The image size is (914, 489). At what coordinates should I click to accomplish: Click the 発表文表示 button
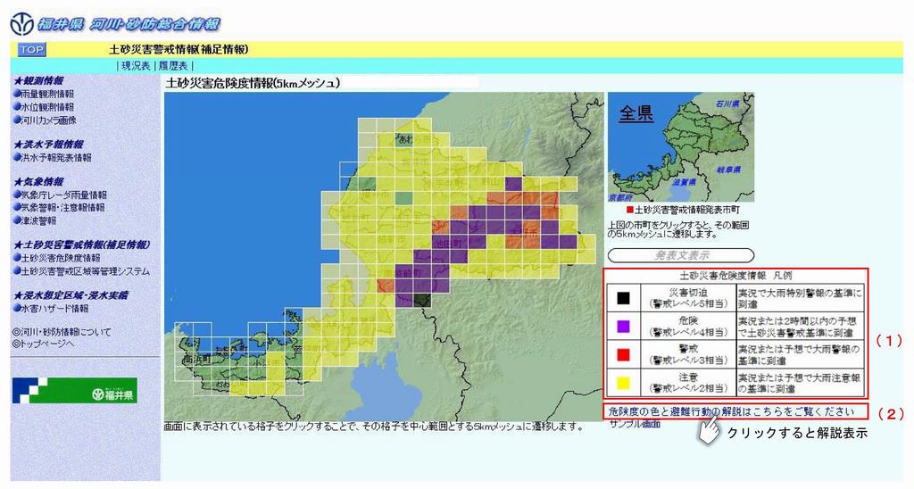pos(681,255)
